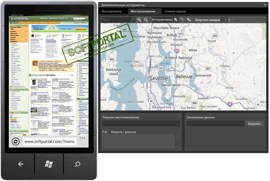Image resolution: width=270 pixels, height=181 pixels.
Task: Click Newcastle on the map
Action: click(x=179, y=96)
